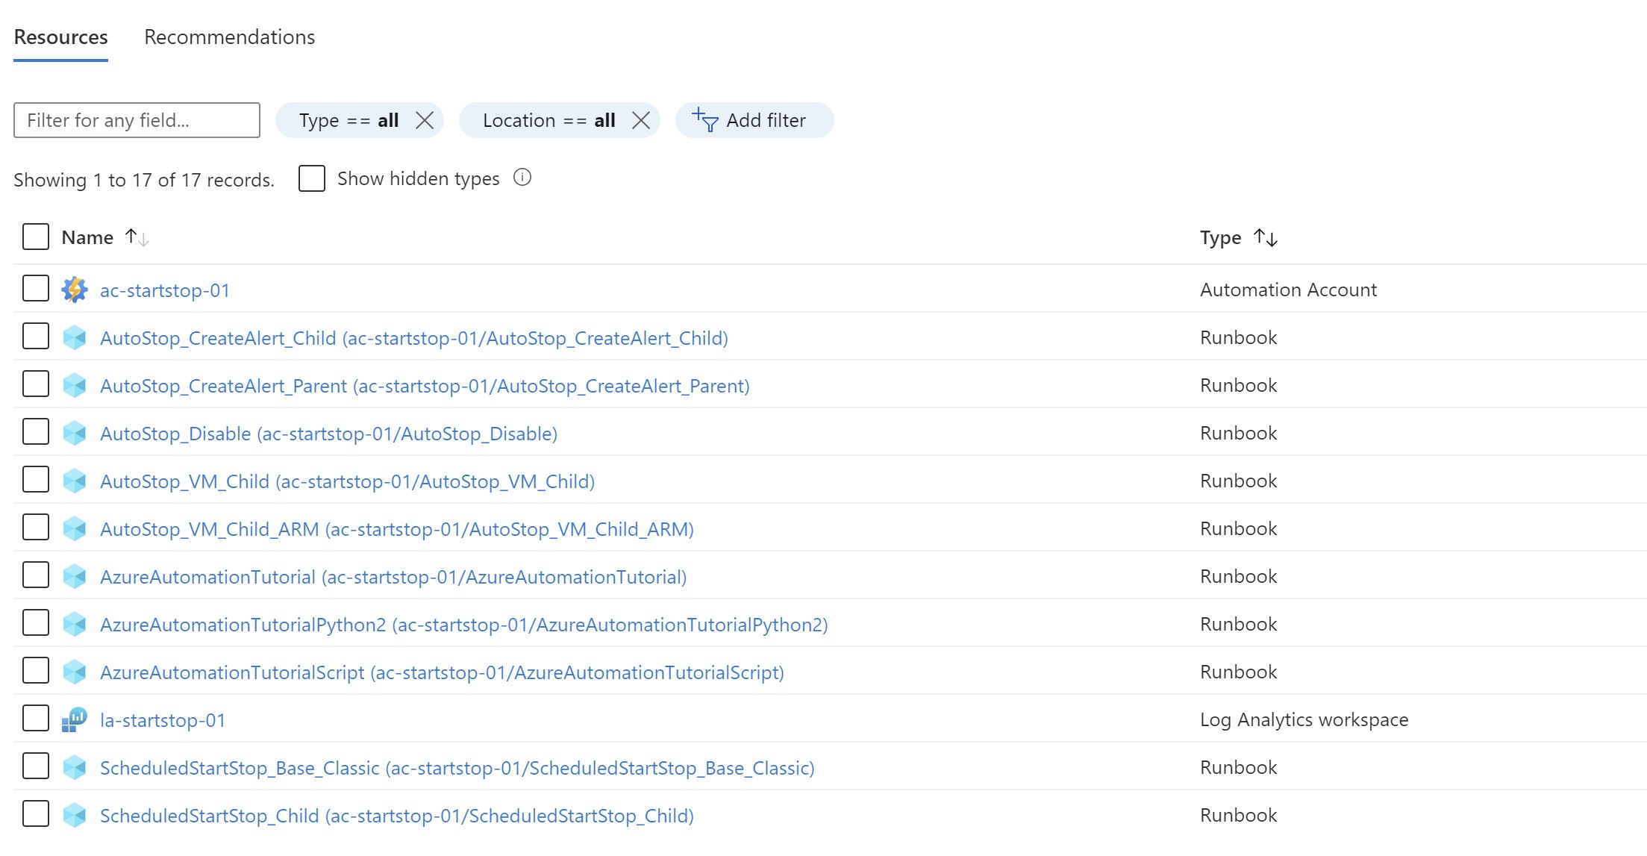The height and width of the screenshot is (856, 1647).
Task: Sort by Type using the arrows icon
Action: point(1266,238)
